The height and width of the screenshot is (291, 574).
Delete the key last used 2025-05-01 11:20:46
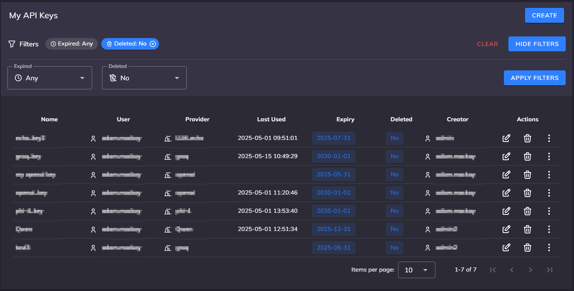pyautogui.click(x=528, y=193)
